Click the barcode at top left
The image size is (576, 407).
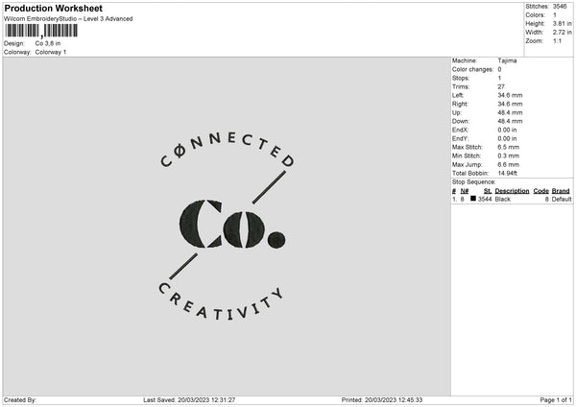[41, 31]
